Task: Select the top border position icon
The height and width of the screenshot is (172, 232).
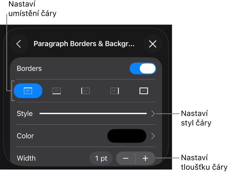Action: 28,91
